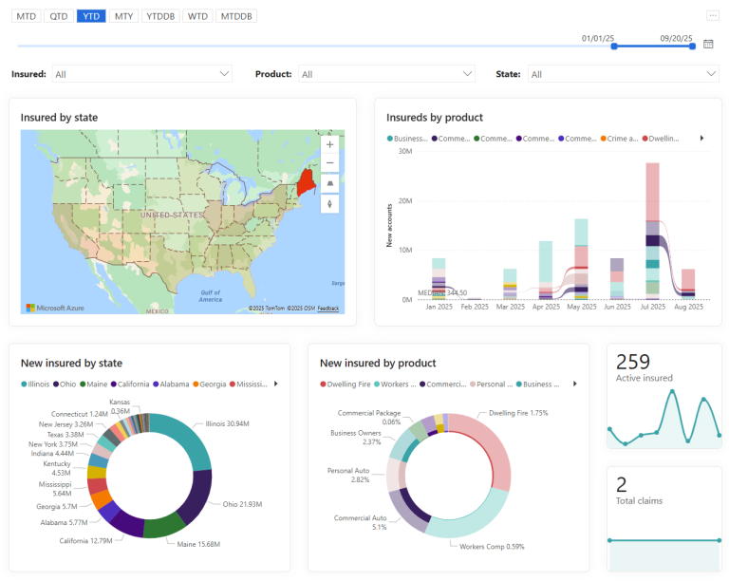Switch to the MTD period tab

pos(26,16)
